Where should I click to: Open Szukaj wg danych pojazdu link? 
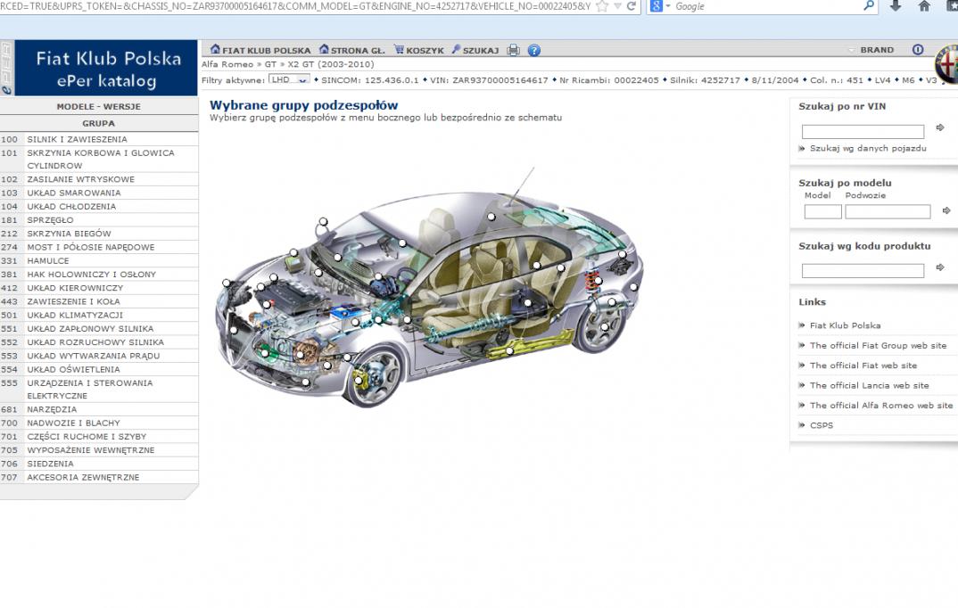pos(868,148)
